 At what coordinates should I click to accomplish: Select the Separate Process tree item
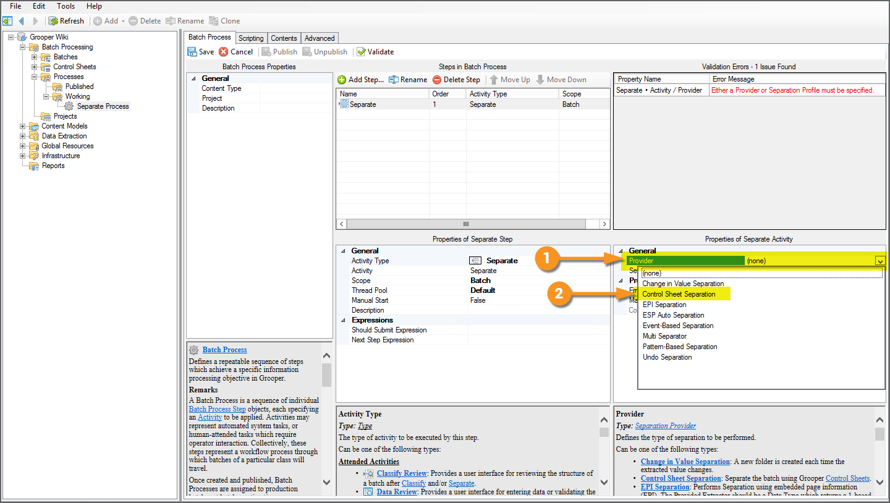click(103, 106)
